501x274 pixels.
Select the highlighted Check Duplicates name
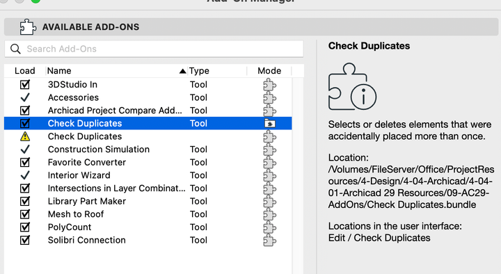tap(85, 123)
